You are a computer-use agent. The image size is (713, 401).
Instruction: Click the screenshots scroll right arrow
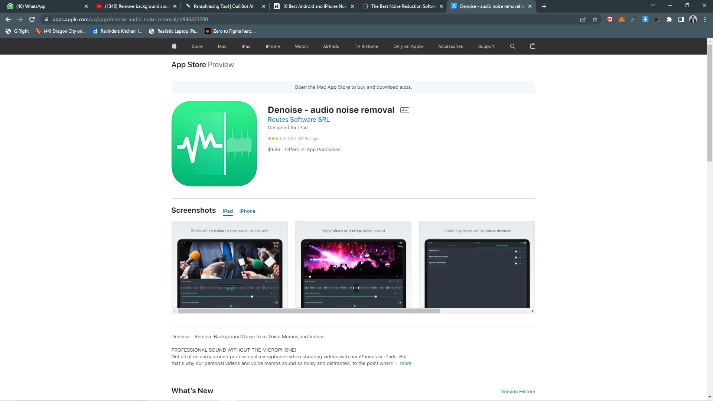(x=533, y=311)
